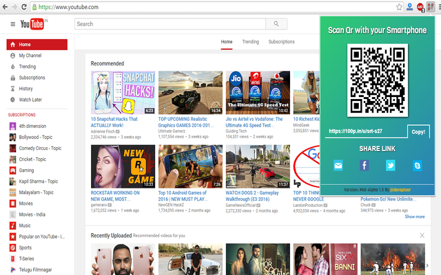Bookmark the page with the star icon
This screenshot has height=275, width=441.
point(399,7)
